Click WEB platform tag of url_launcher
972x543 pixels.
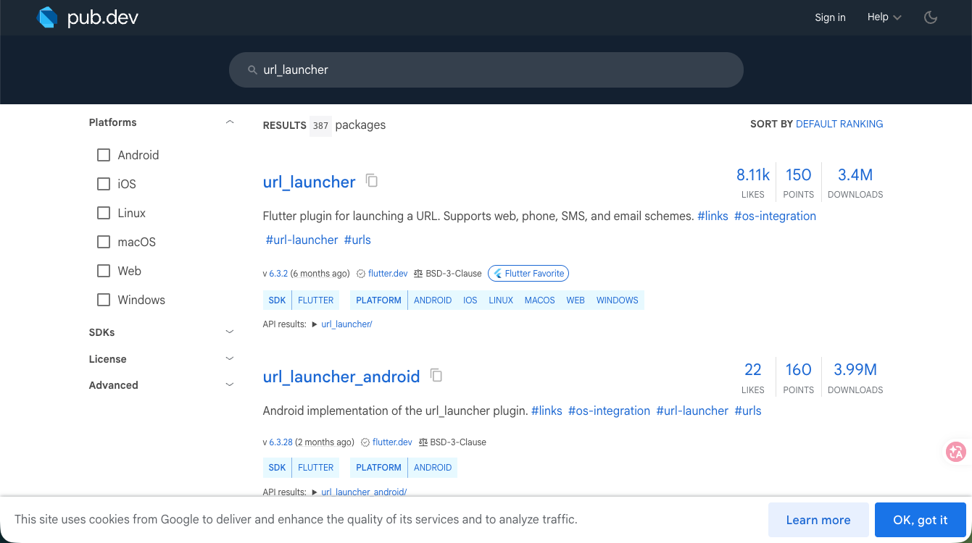pyautogui.click(x=576, y=300)
